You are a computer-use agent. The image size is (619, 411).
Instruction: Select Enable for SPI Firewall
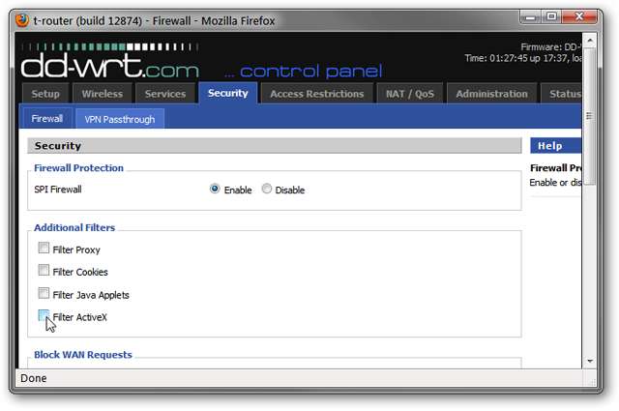(215, 189)
